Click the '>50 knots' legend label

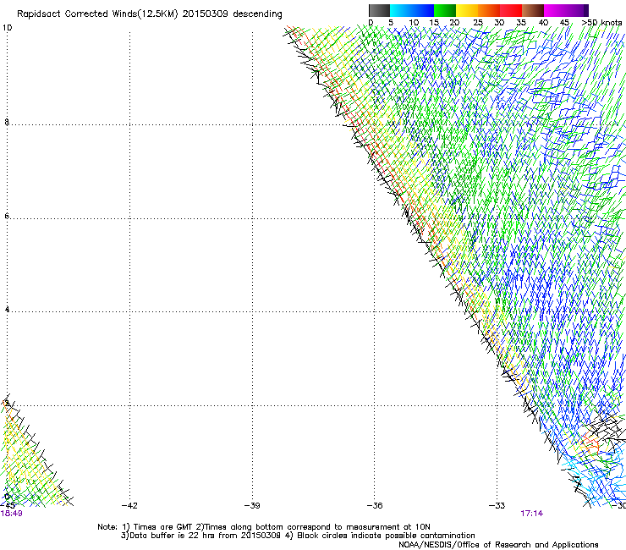[601, 23]
